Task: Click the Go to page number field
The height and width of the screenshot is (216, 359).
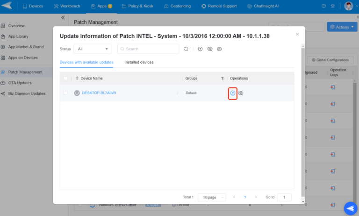Action: click(x=284, y=197)
